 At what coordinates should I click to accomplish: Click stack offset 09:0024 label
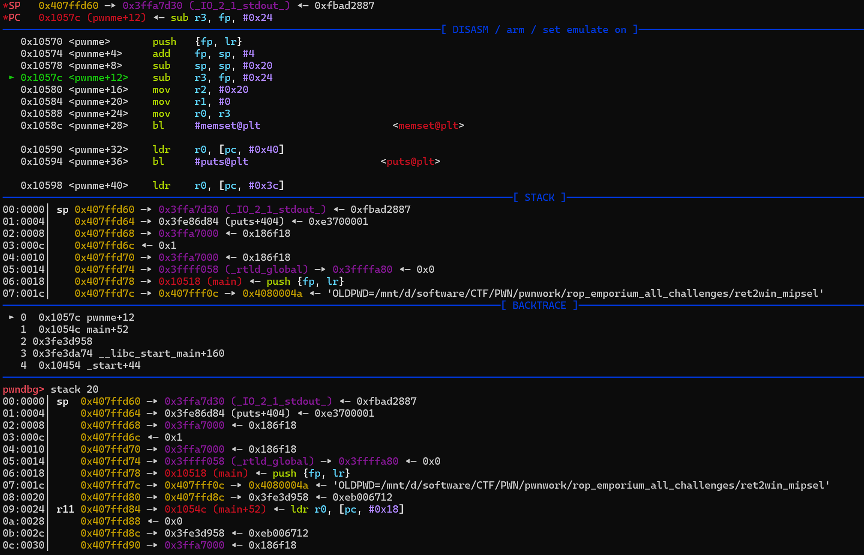(x=24, y=509)
